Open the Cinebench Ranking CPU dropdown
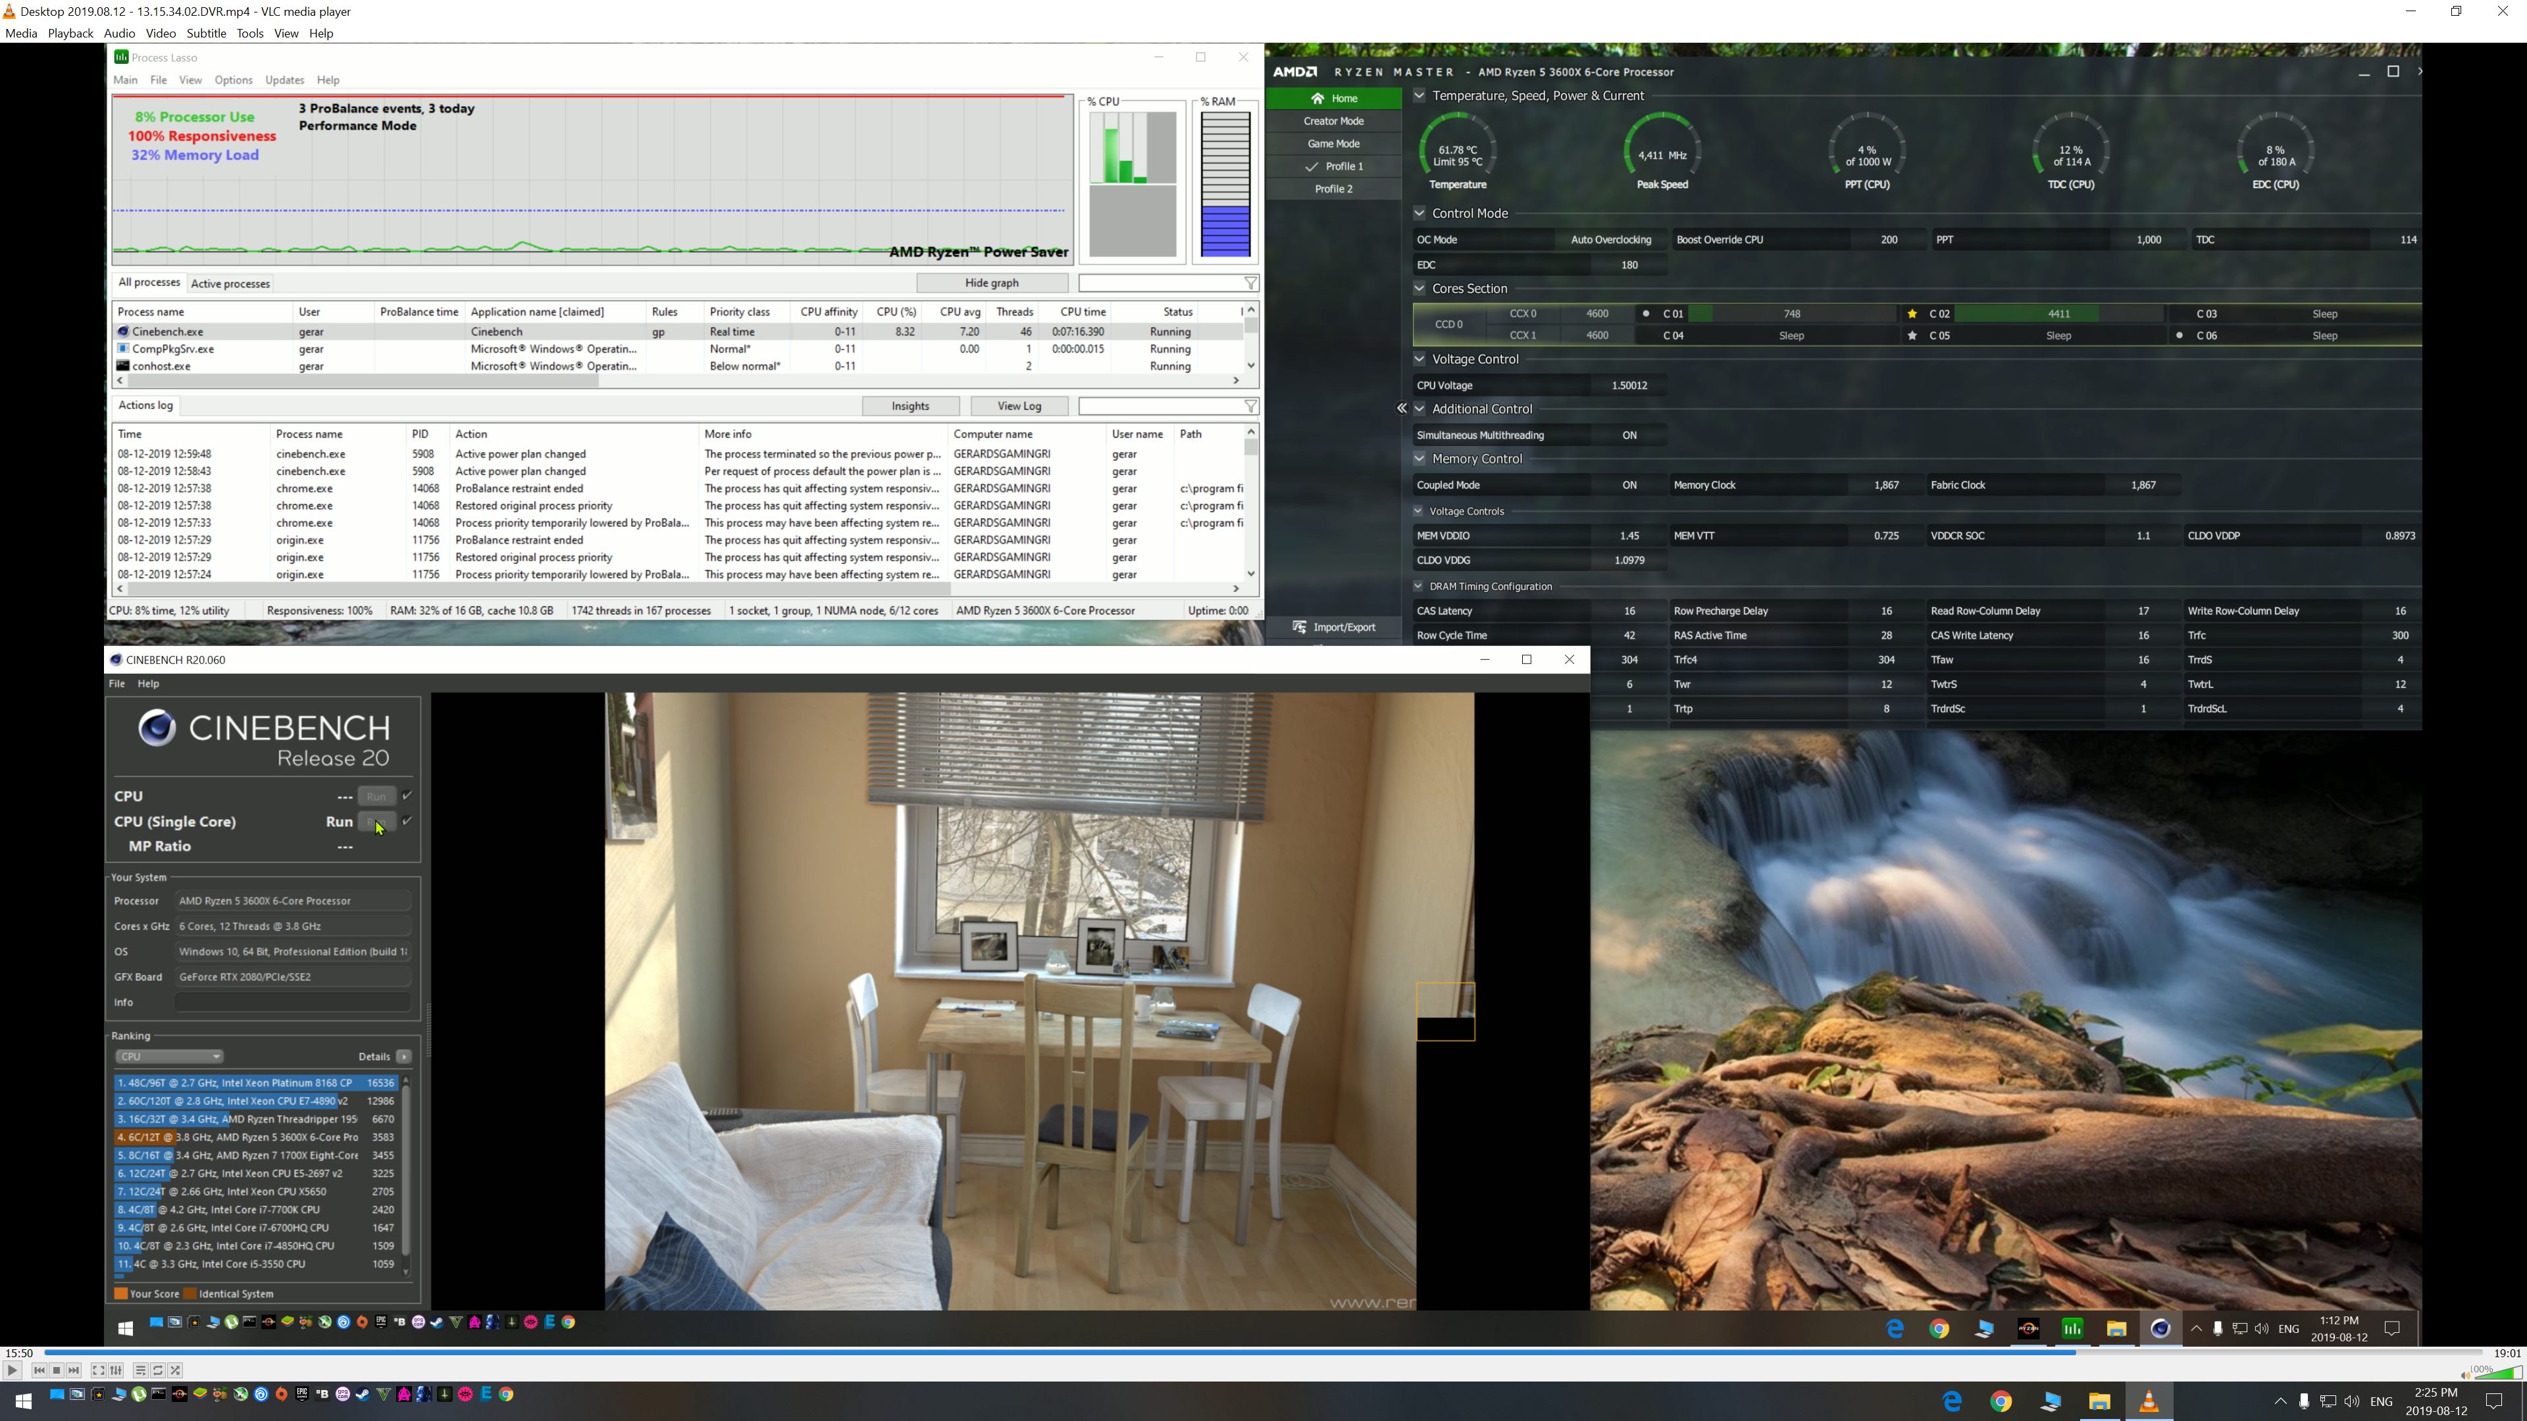 point(168,1056)
